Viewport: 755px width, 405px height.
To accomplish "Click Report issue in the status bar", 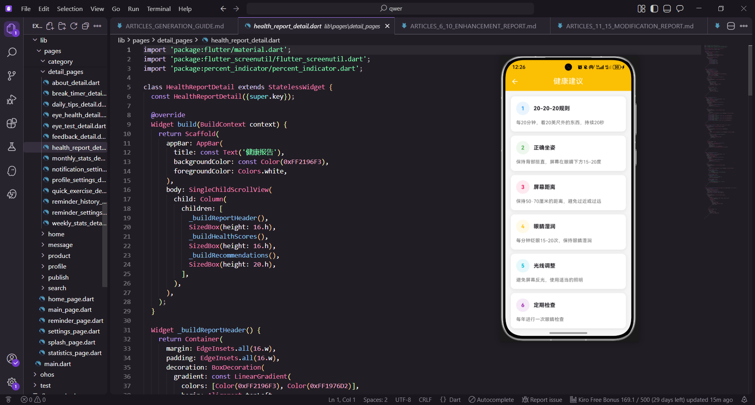I will point(542,399).
